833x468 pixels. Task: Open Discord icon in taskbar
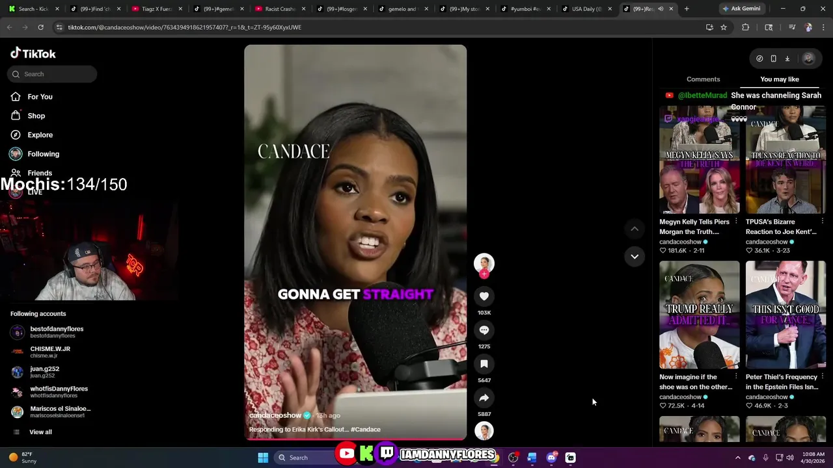[x=551, y=458]
